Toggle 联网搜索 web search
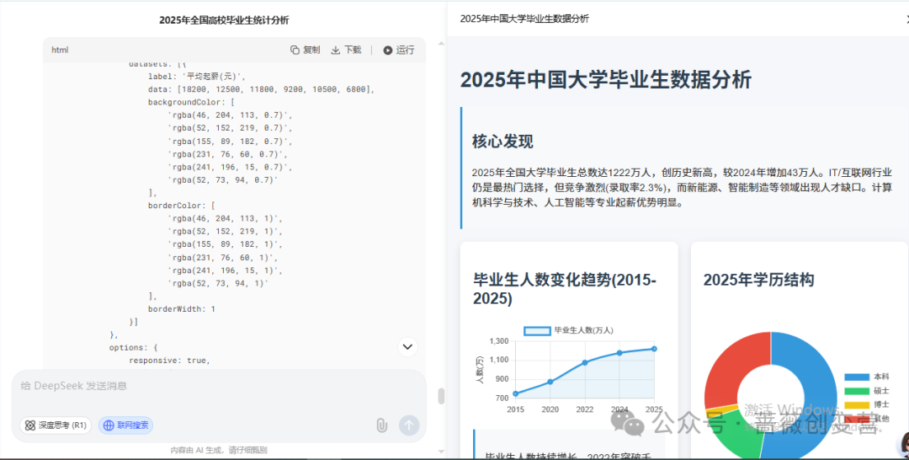This screenshot has height=460, width=909. [x=125, y=425]
